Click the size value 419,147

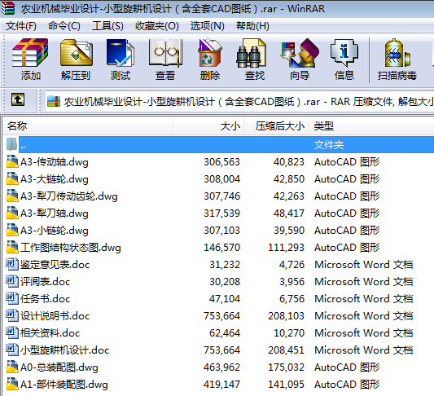click(x=221, y=384)
